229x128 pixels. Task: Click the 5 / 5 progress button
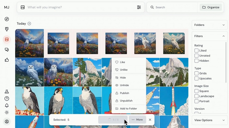tap(113, 120)
